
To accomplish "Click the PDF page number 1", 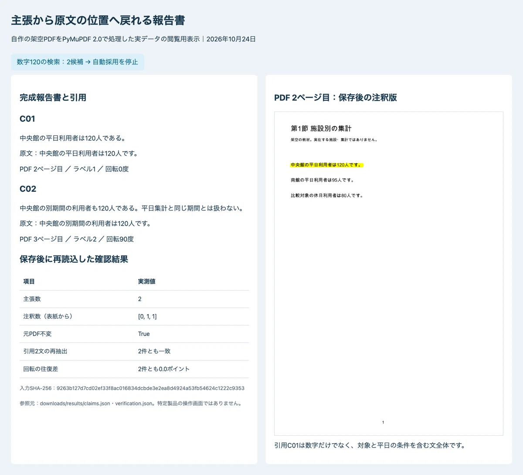I will coord(383,422).
